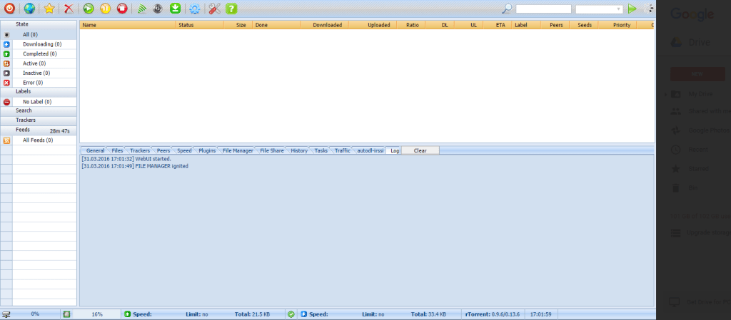Click the yellow star toolbar icon

click(49, 9)
